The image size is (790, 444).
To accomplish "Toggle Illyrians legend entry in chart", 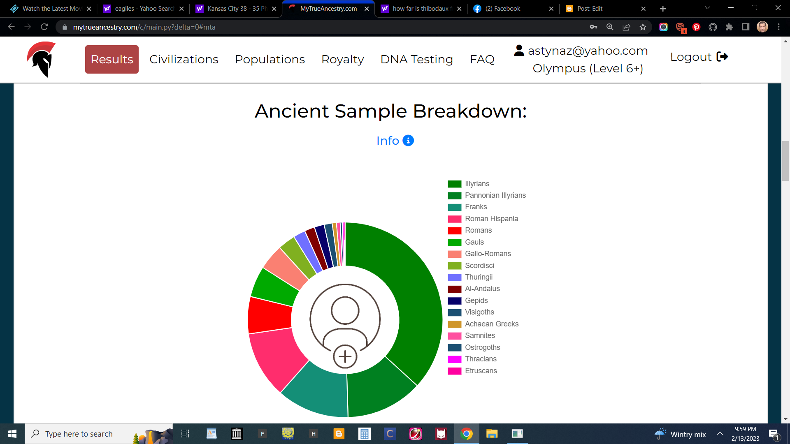I will pos(477,184).
